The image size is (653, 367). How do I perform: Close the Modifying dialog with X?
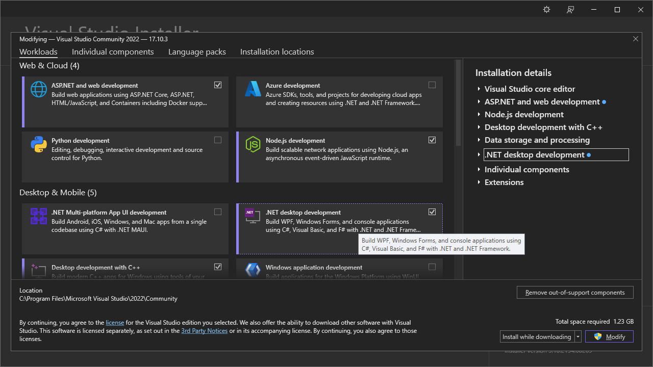pos(636,39)
